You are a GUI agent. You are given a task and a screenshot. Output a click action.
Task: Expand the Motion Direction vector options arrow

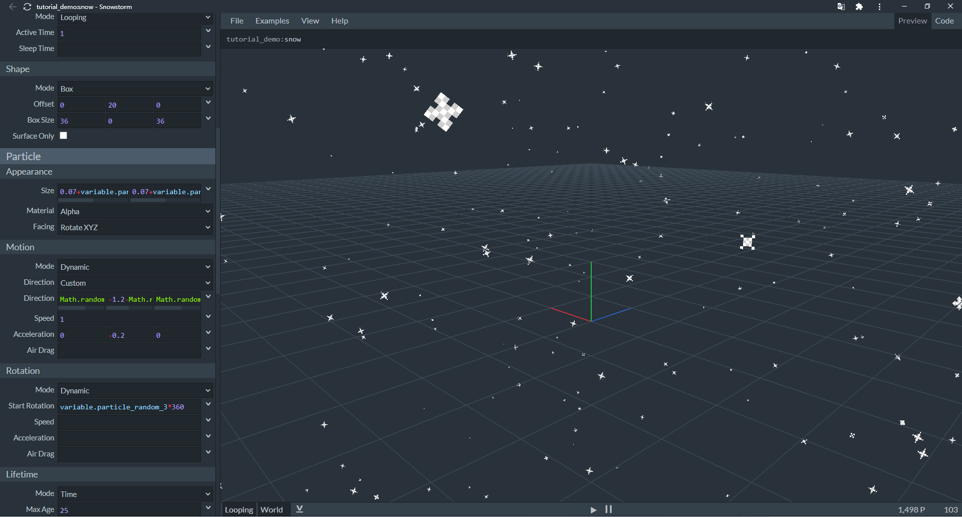pos(208,297)
